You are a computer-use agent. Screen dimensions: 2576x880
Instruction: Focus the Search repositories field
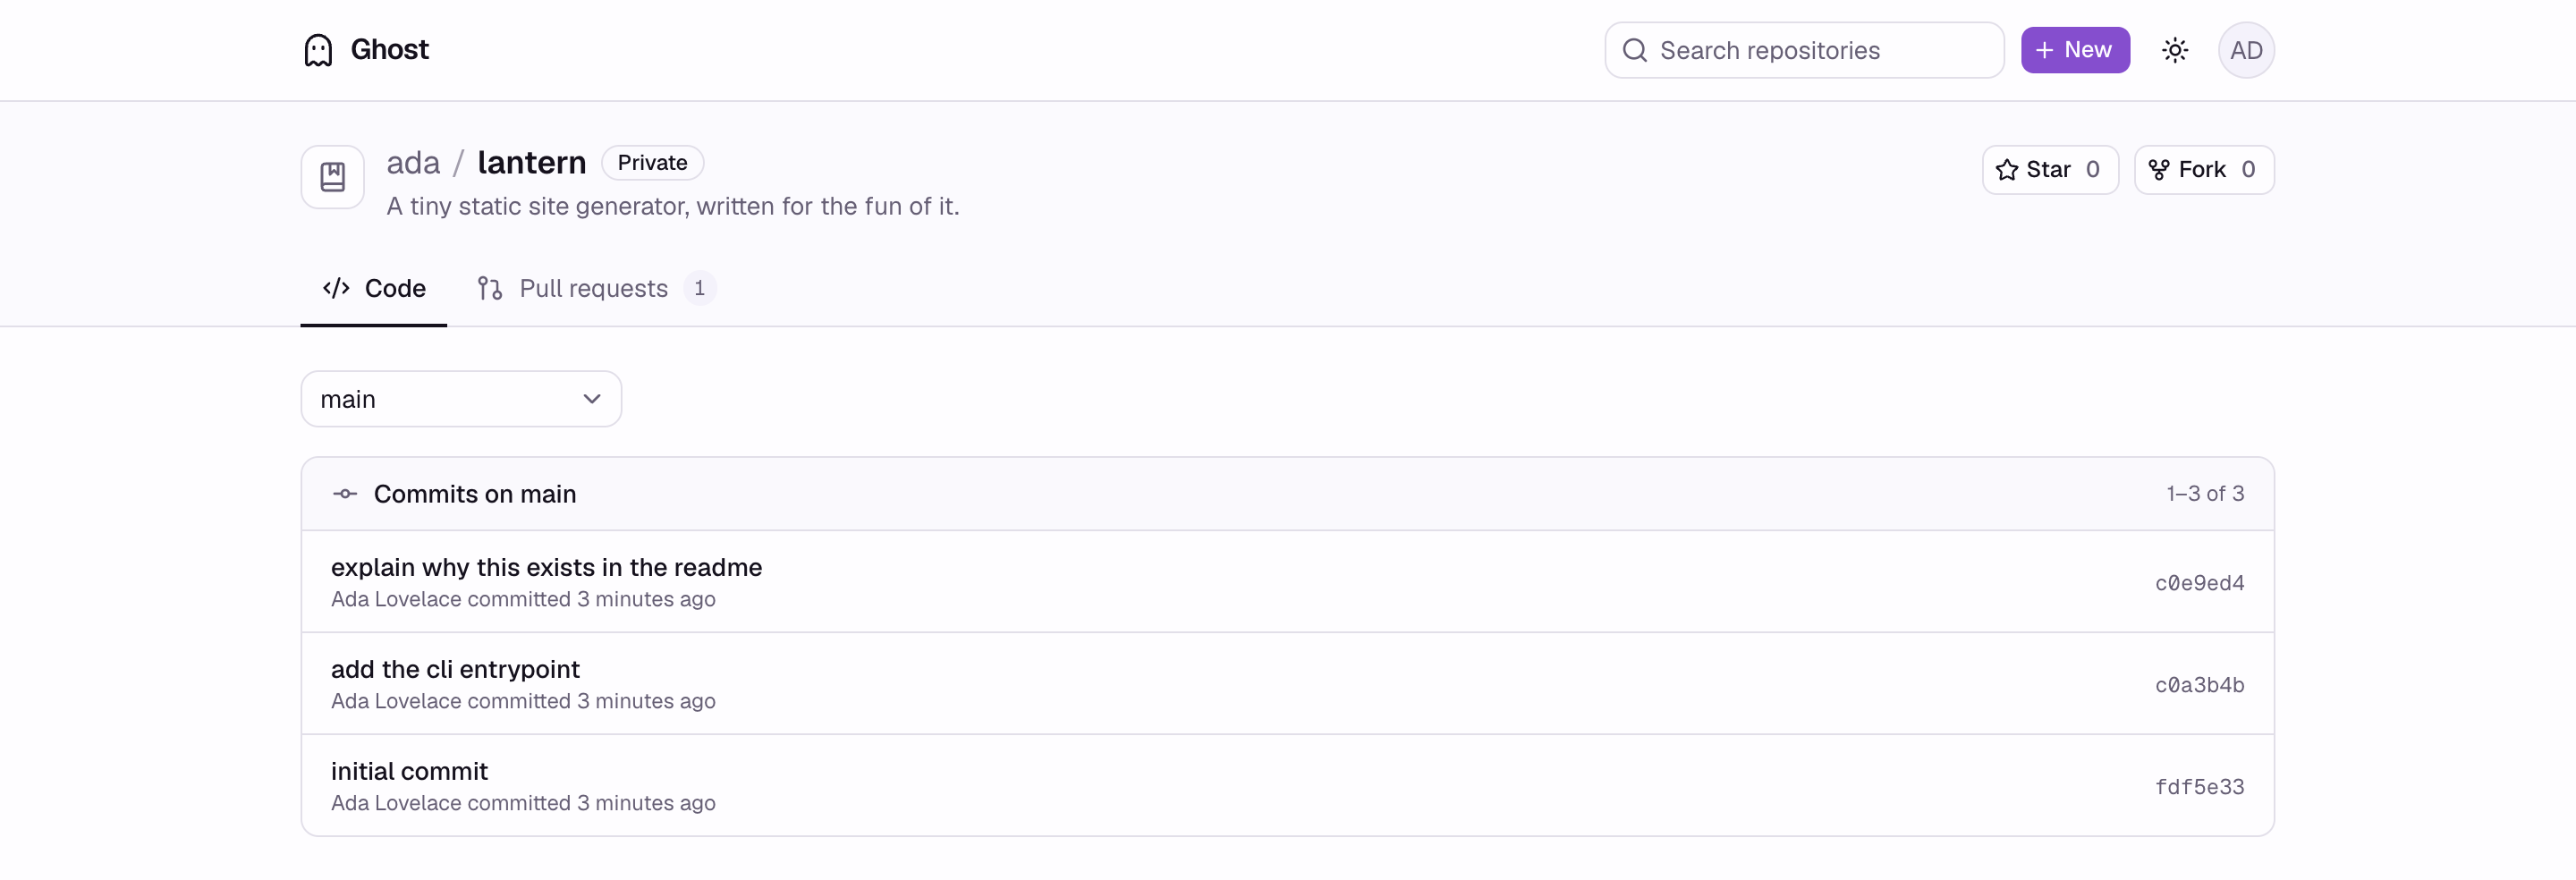1804,50
